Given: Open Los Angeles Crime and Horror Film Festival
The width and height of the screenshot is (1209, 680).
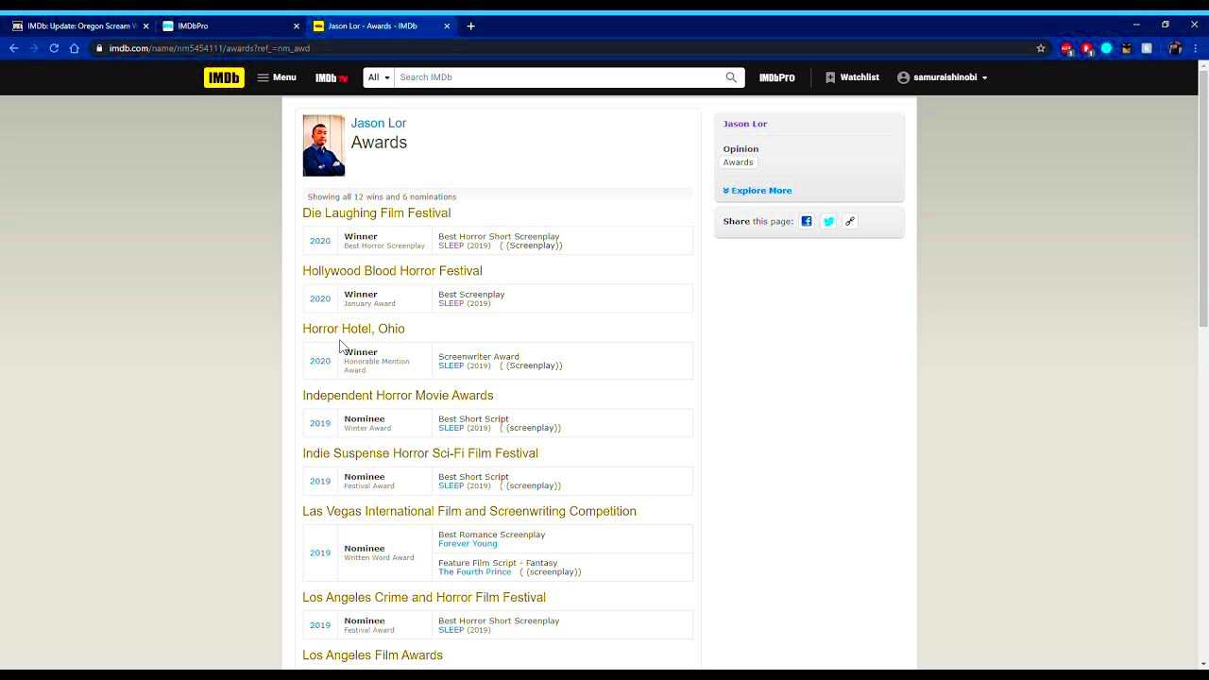Looking at the screenshot, I should pos(424,597).
